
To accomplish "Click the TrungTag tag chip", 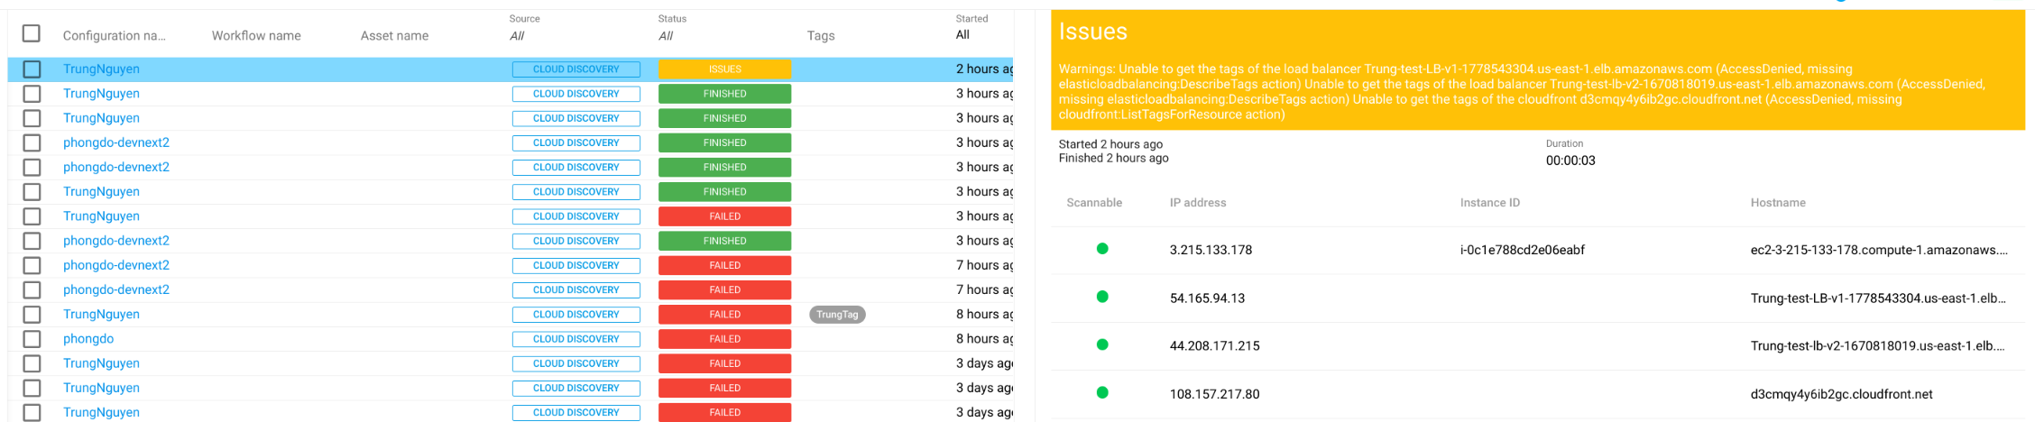I will click(836, 315).
